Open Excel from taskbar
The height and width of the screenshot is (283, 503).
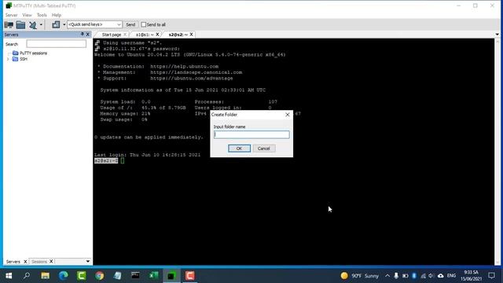pos(154,276)
